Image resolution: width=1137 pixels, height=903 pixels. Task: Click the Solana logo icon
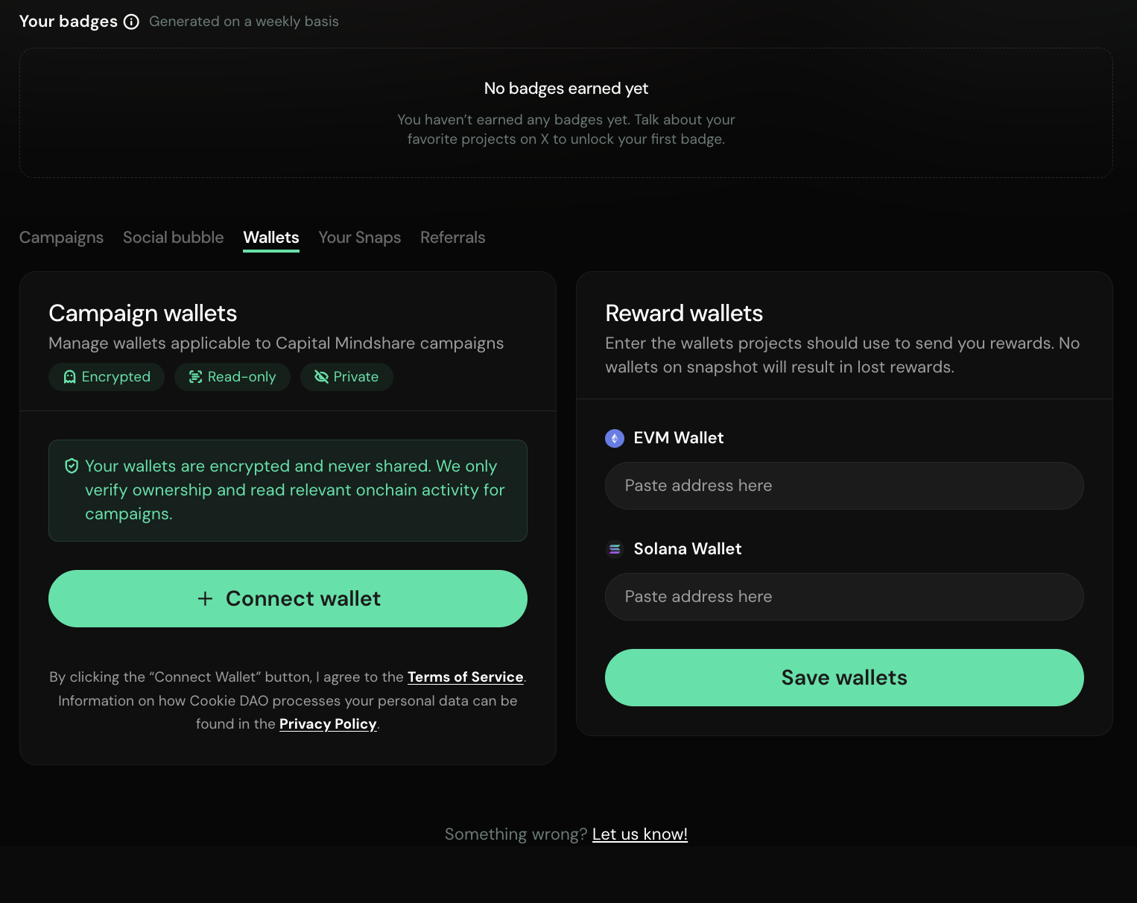click(x=614, y=549)
